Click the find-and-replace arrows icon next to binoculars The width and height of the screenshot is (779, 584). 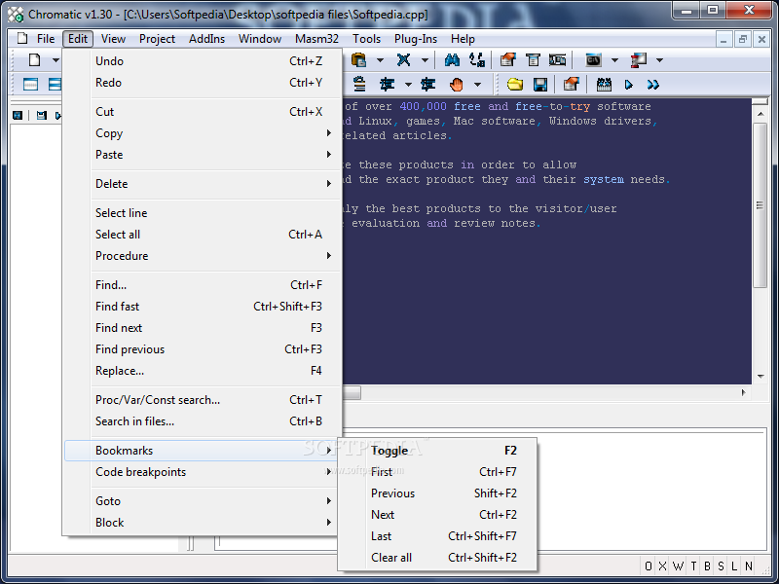[x=477, y=60]
